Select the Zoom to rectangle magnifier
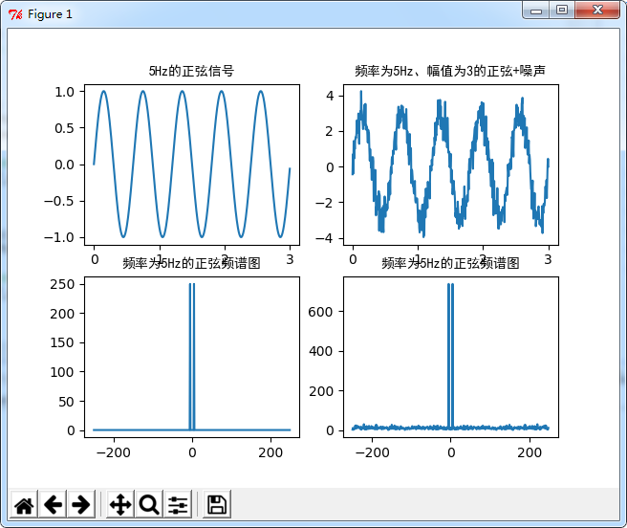Screen dimensions: 627x528 [x=149, y=504]
